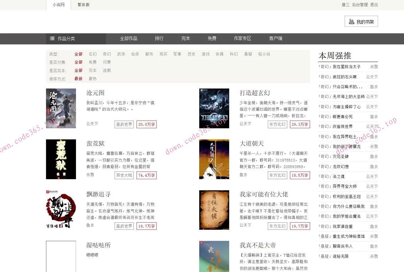Image resolution: width=404 pixels, height=272 pixels.
Task: Open the 作家专区 section
Action: 243,38
